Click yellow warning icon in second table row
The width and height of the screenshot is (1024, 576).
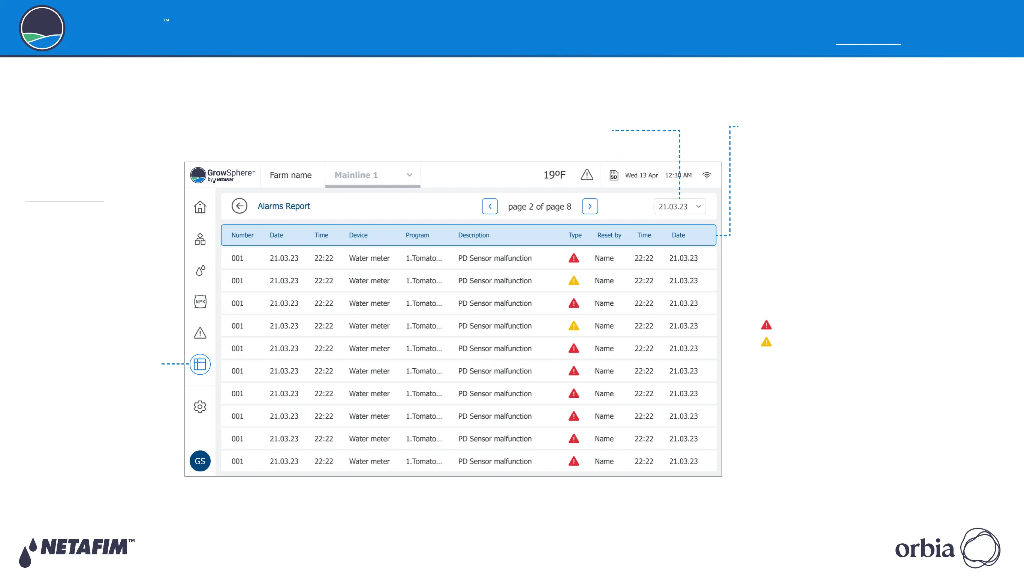(x=573, y=280)
